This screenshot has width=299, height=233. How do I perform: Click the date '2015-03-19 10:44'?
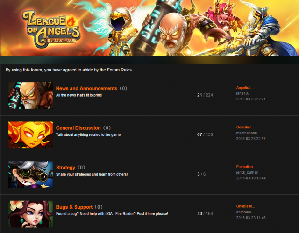251,178
